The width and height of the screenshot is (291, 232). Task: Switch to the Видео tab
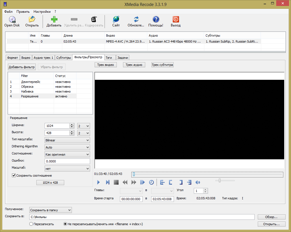coord(26,58)
